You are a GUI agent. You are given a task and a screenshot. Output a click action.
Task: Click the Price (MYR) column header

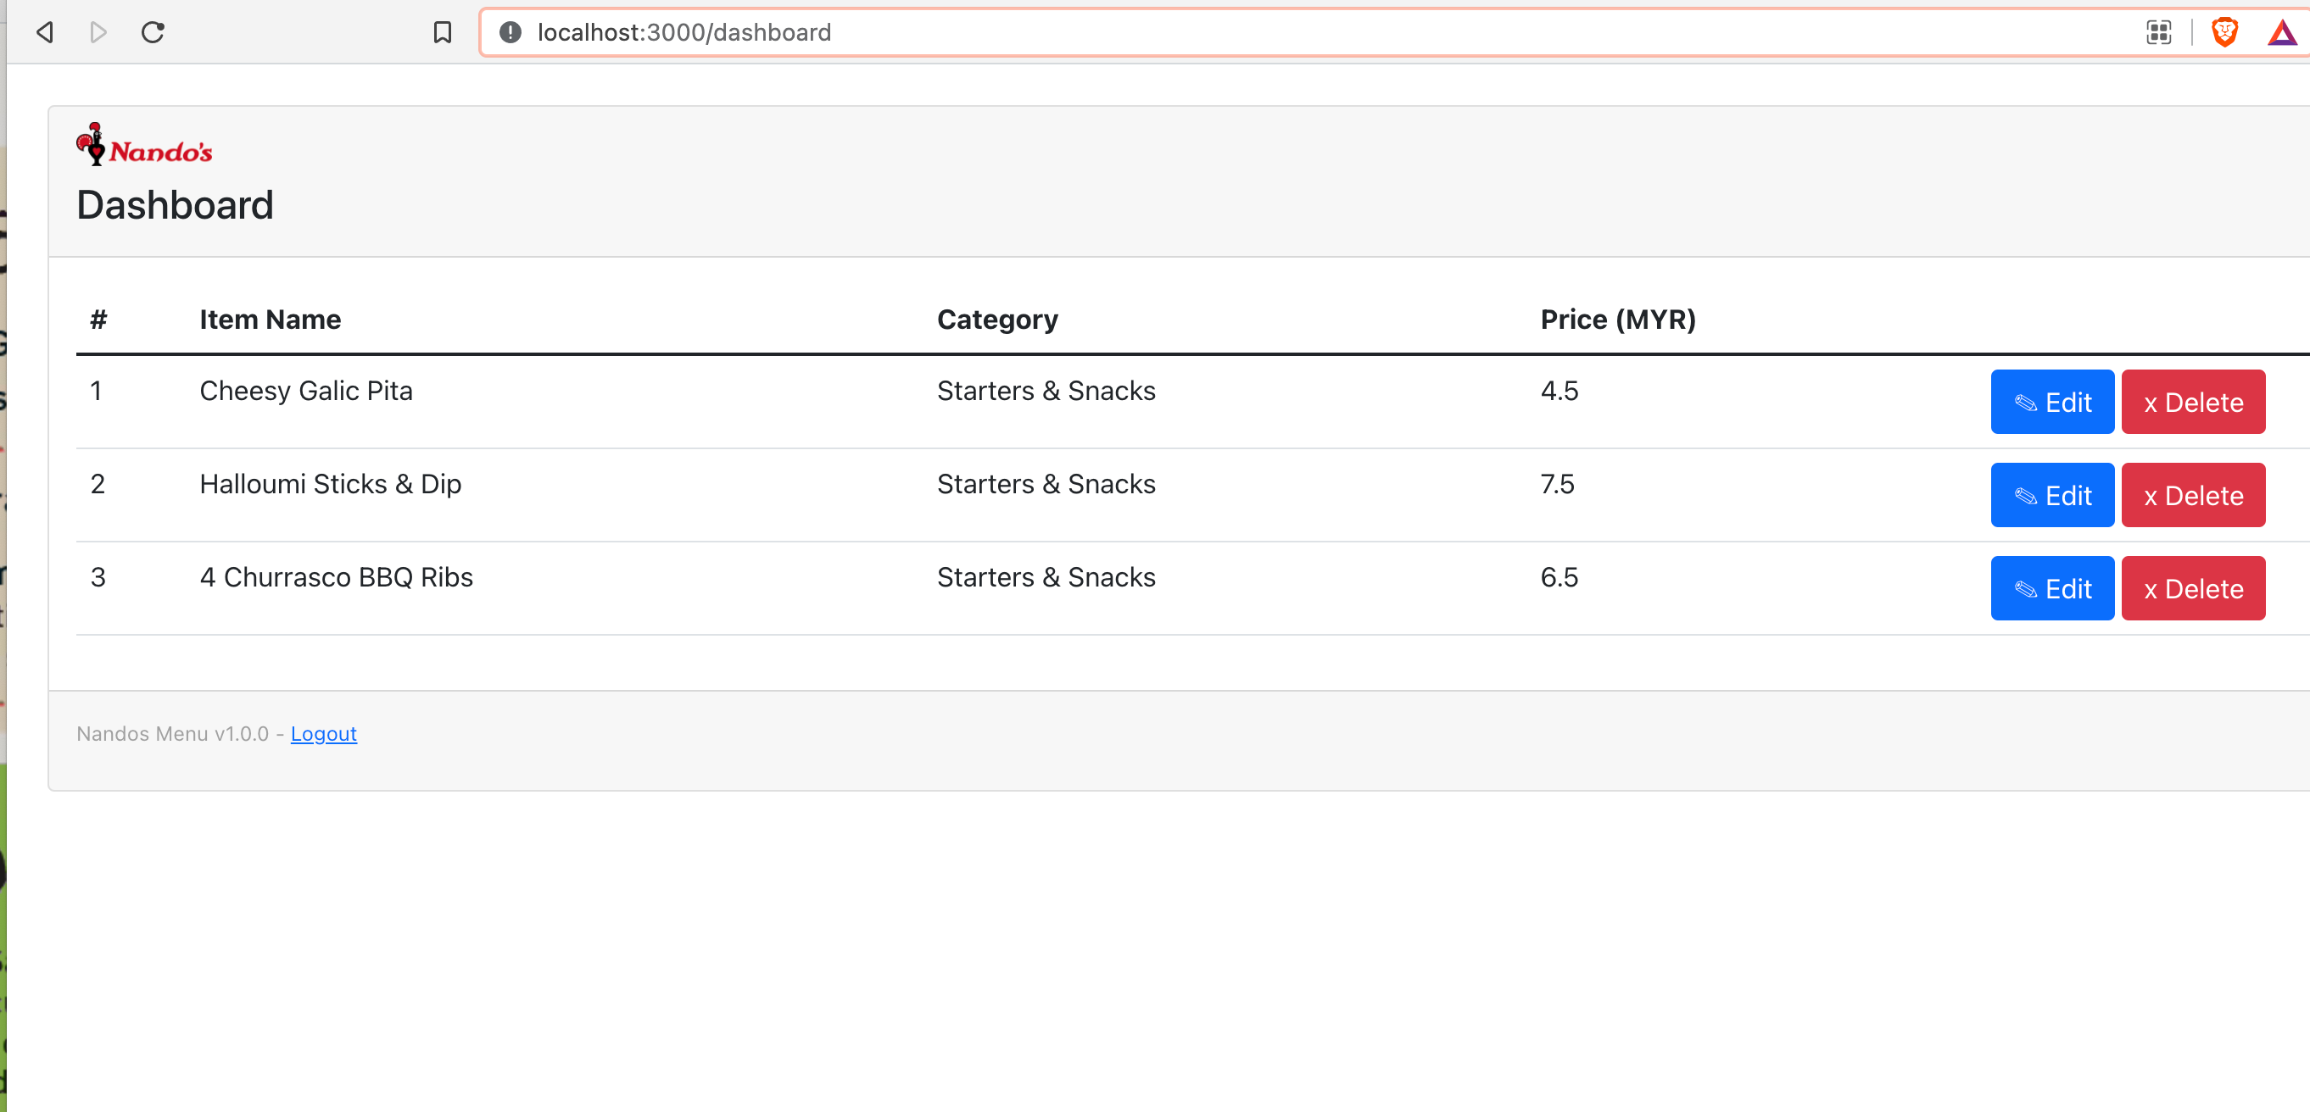pos(1618,320)
